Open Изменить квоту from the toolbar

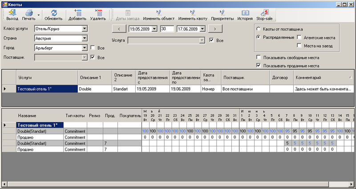pos(193,15)
